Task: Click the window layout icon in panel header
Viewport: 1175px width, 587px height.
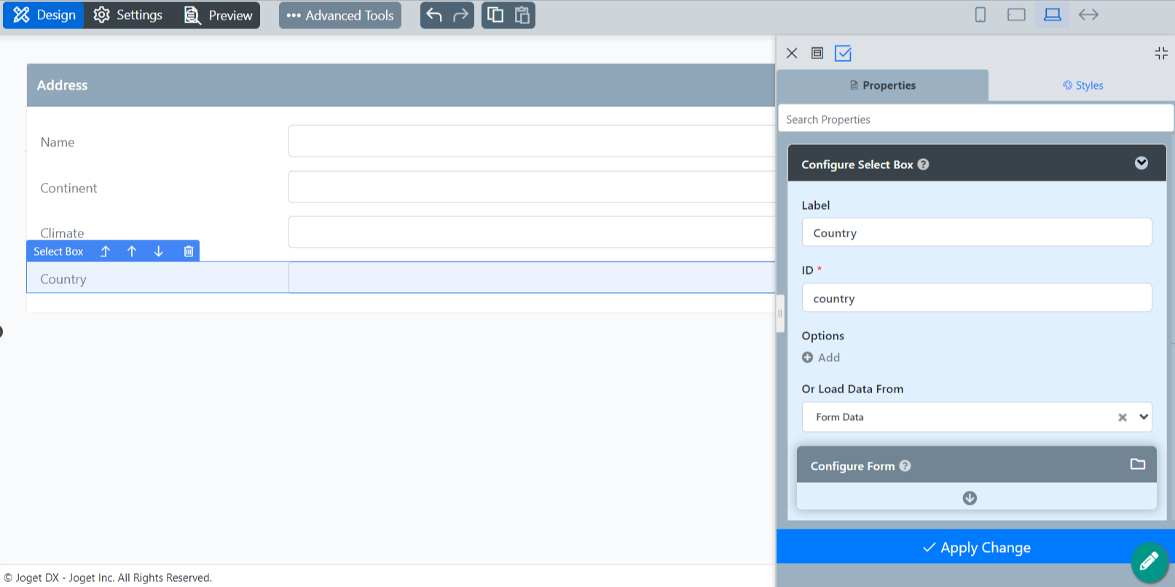Action: (817, 53)
